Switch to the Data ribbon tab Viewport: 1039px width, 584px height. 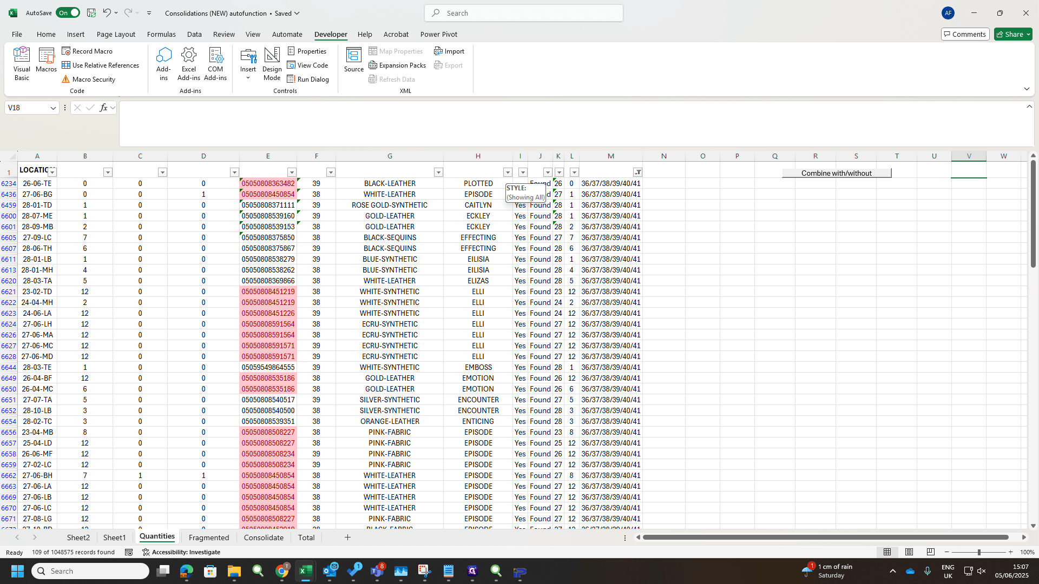[x=194, y=34]
